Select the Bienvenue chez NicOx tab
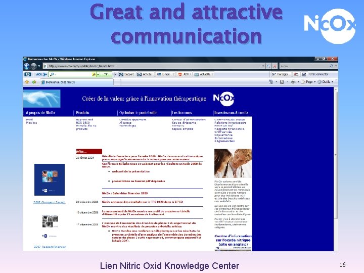 point(77,82)
